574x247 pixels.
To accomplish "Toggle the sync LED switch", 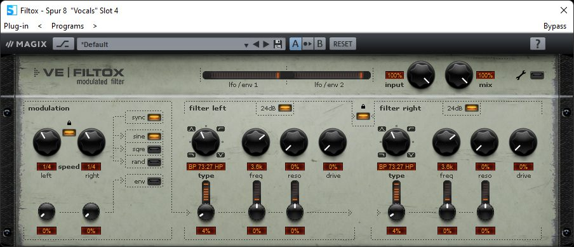I will point(154,117).
